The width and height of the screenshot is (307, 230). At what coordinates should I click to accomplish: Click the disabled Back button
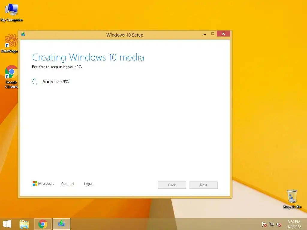tap(172, 185)
